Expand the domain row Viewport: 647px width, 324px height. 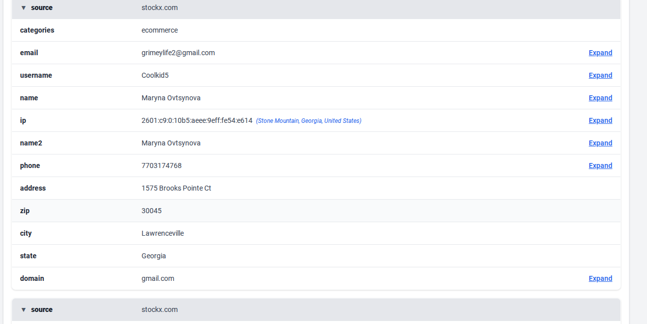(600, 278)
